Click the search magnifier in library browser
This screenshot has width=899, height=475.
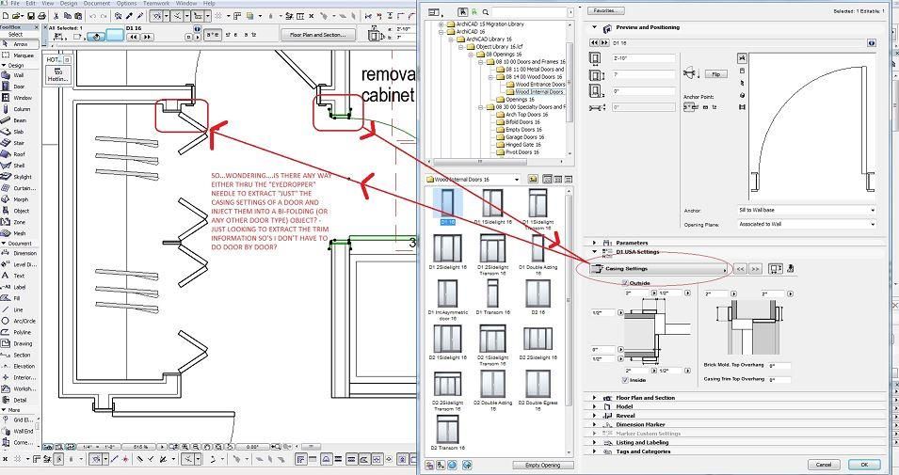point(485,12)
